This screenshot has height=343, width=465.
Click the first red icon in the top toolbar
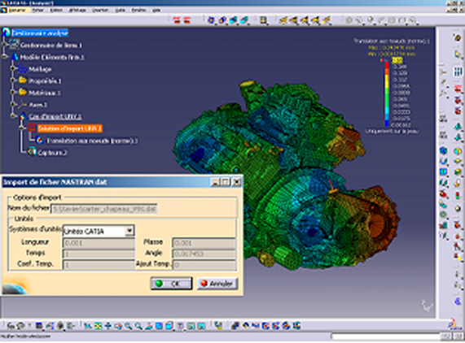(177, 20)
